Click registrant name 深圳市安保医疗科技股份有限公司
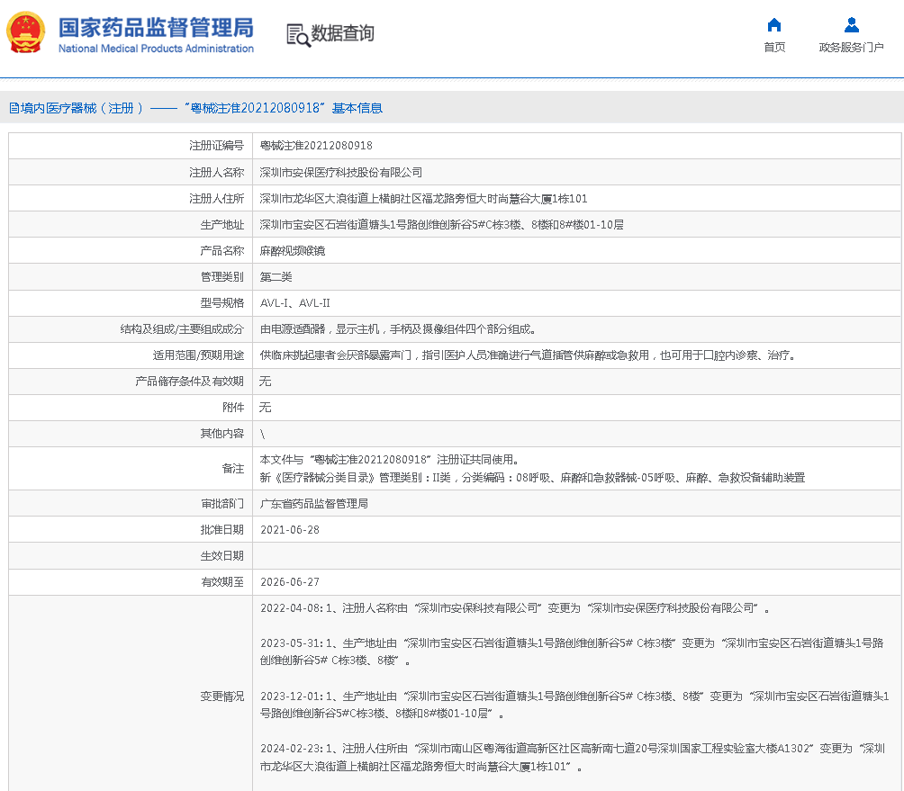Screen dimensions: 904x791 [340, 172]
